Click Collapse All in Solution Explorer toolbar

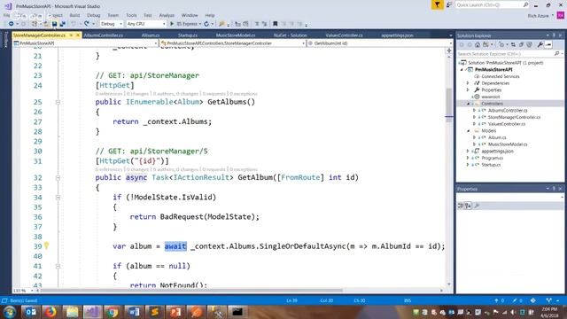521,44
